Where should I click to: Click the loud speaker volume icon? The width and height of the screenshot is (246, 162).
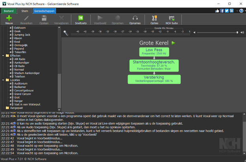(242, 32)
